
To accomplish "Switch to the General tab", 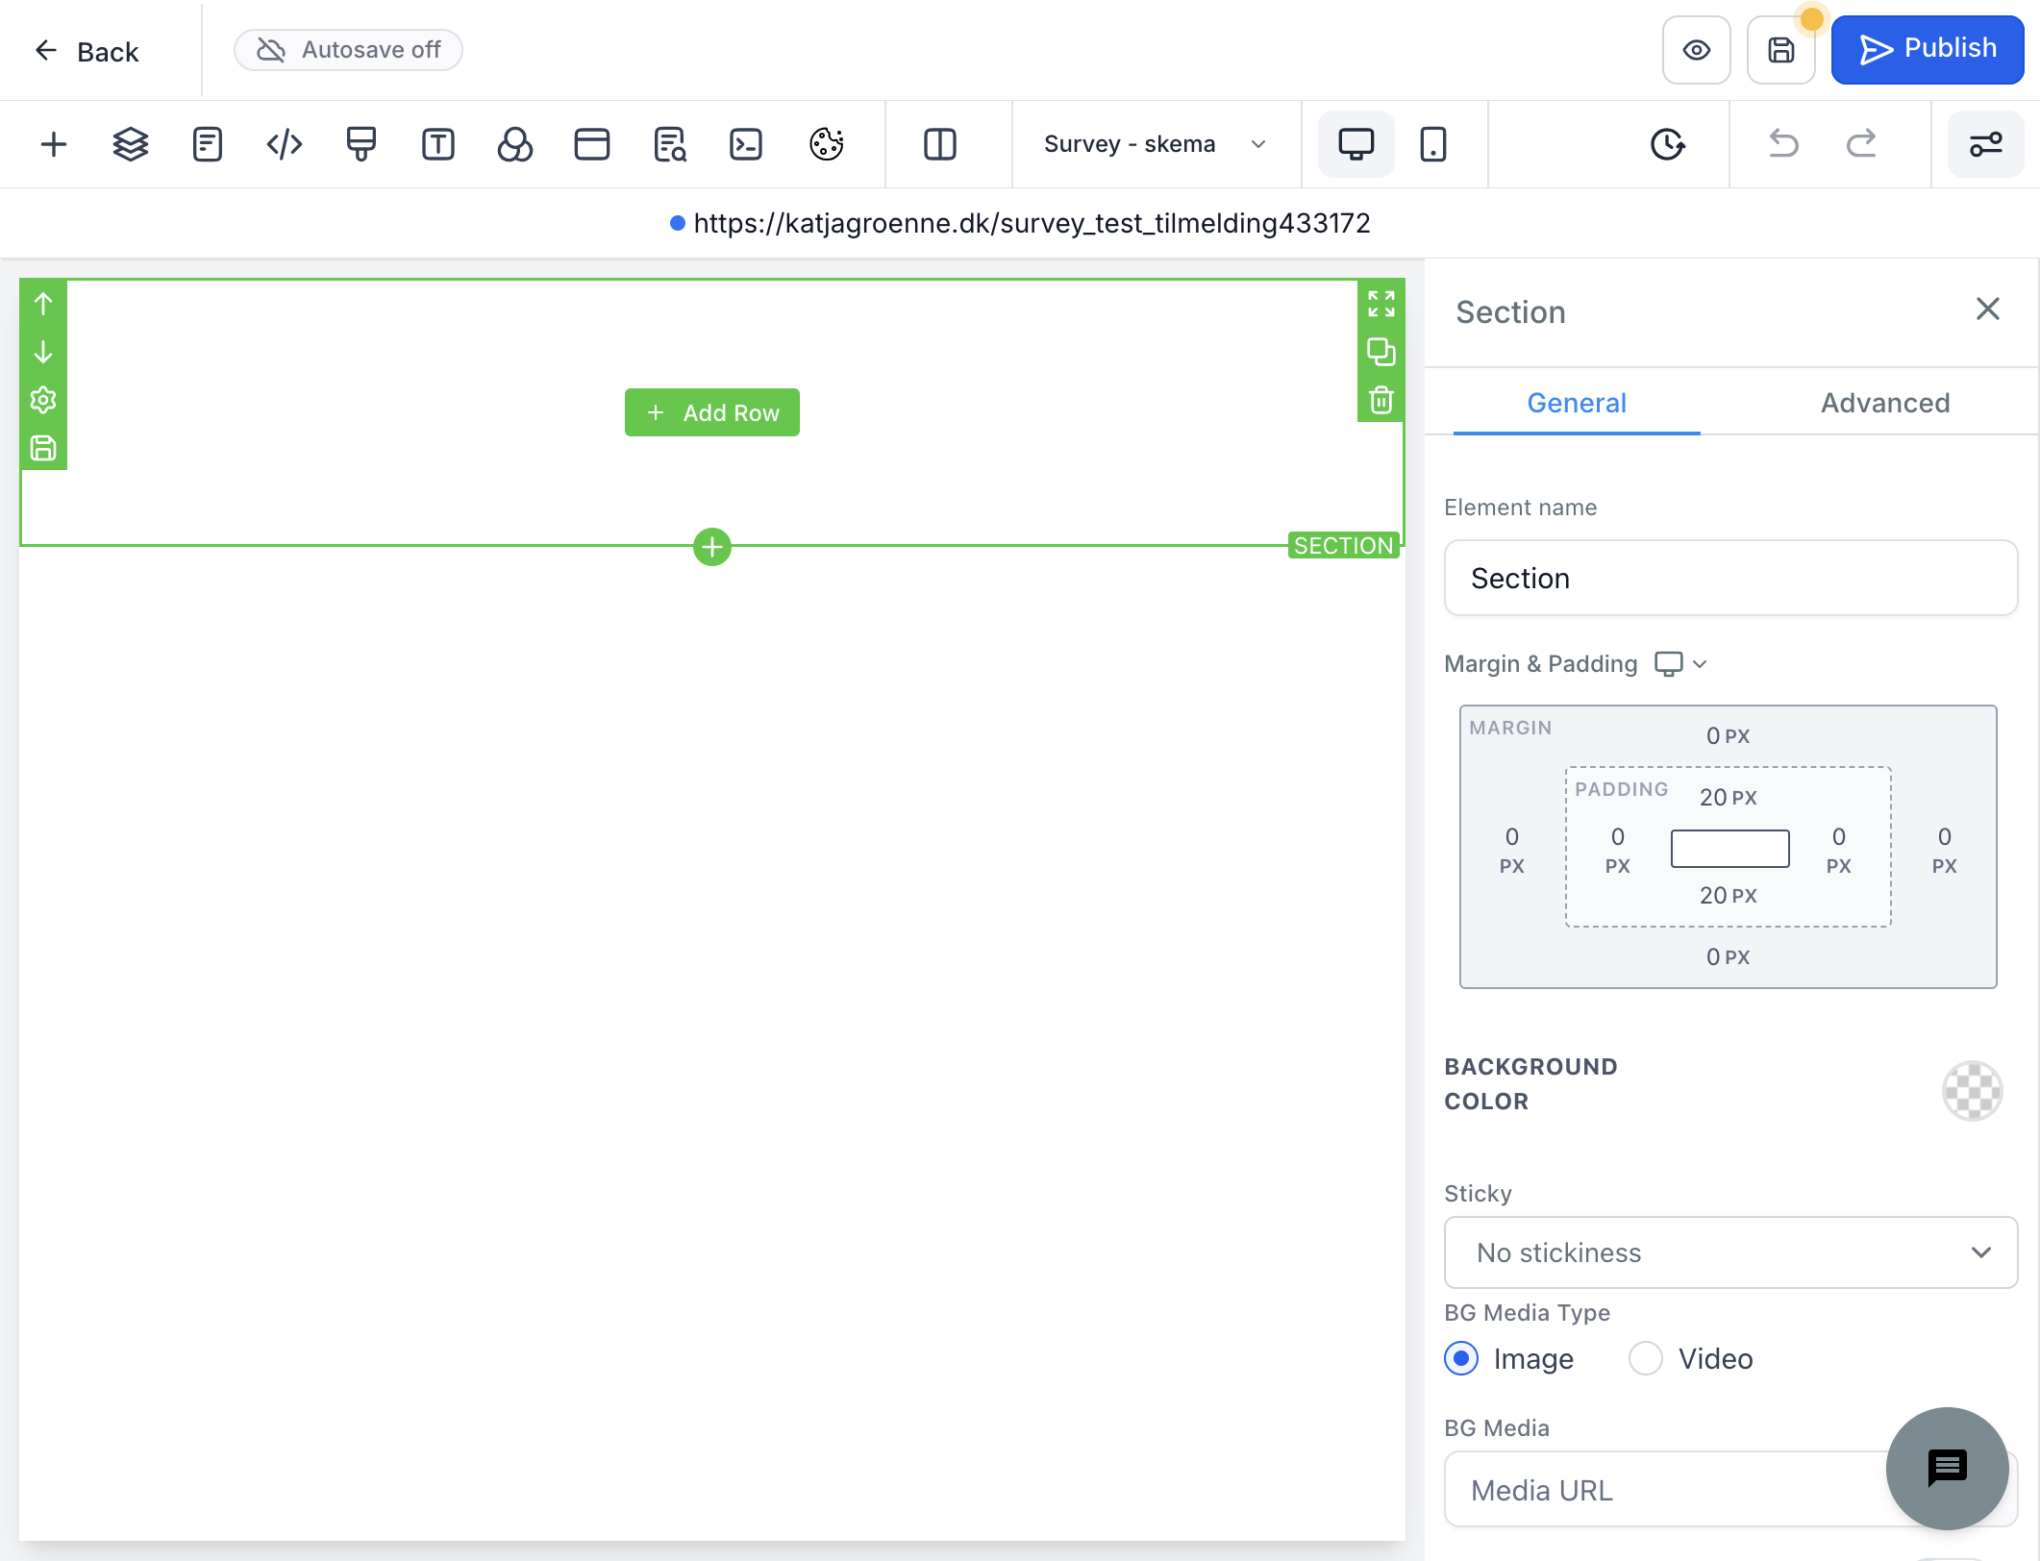I will pos(1577,403).
